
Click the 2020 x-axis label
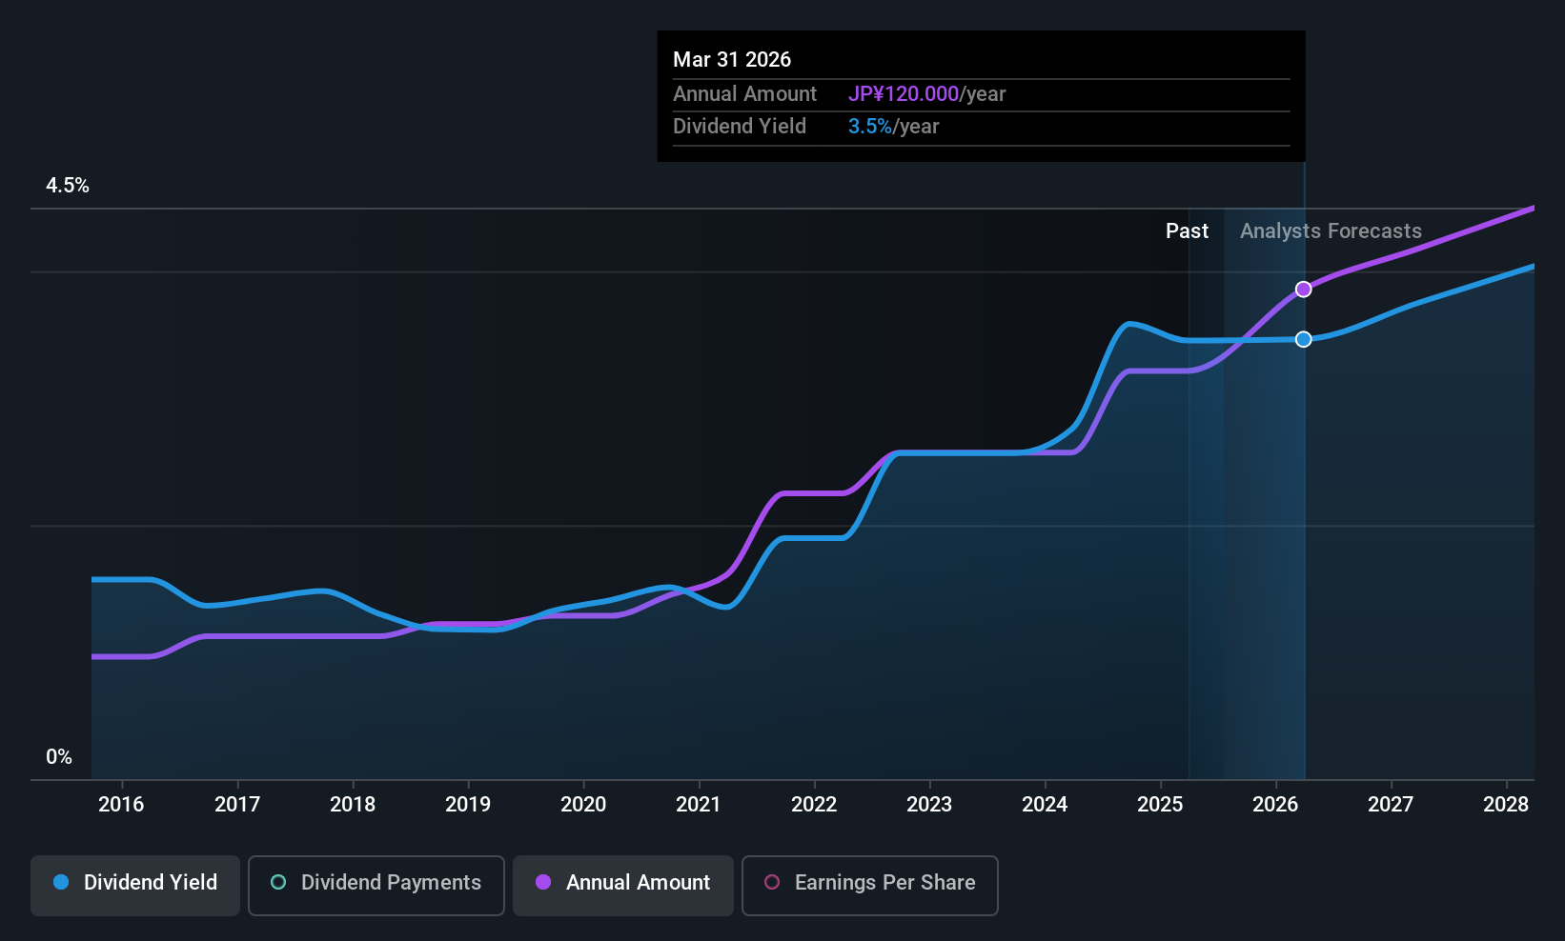coord(583,805)
